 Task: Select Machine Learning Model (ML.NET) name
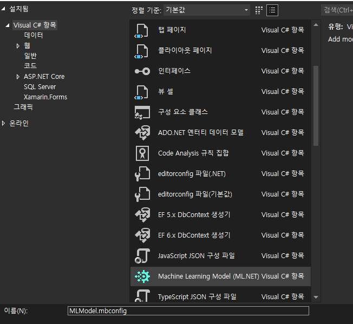[208, 276]
